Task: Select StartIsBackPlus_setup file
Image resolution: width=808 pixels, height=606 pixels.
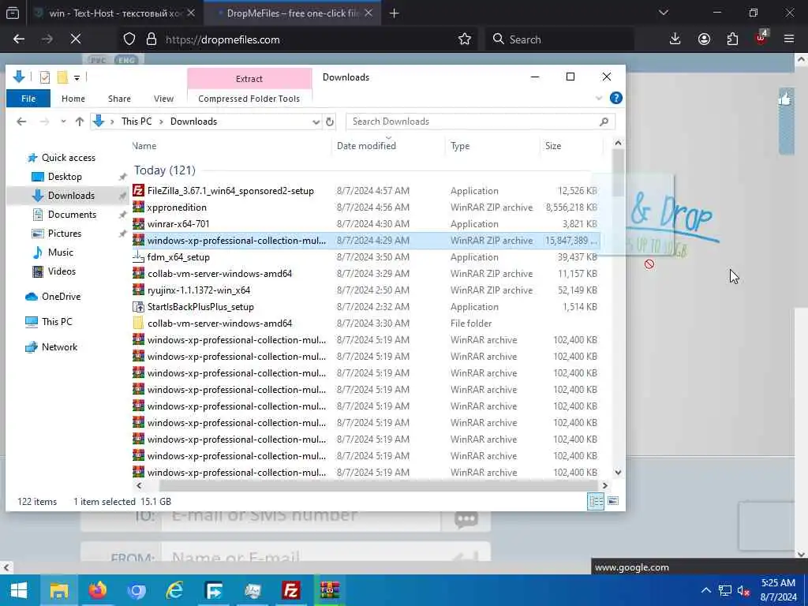Action: pyautogui.click(x=365, y=307)
